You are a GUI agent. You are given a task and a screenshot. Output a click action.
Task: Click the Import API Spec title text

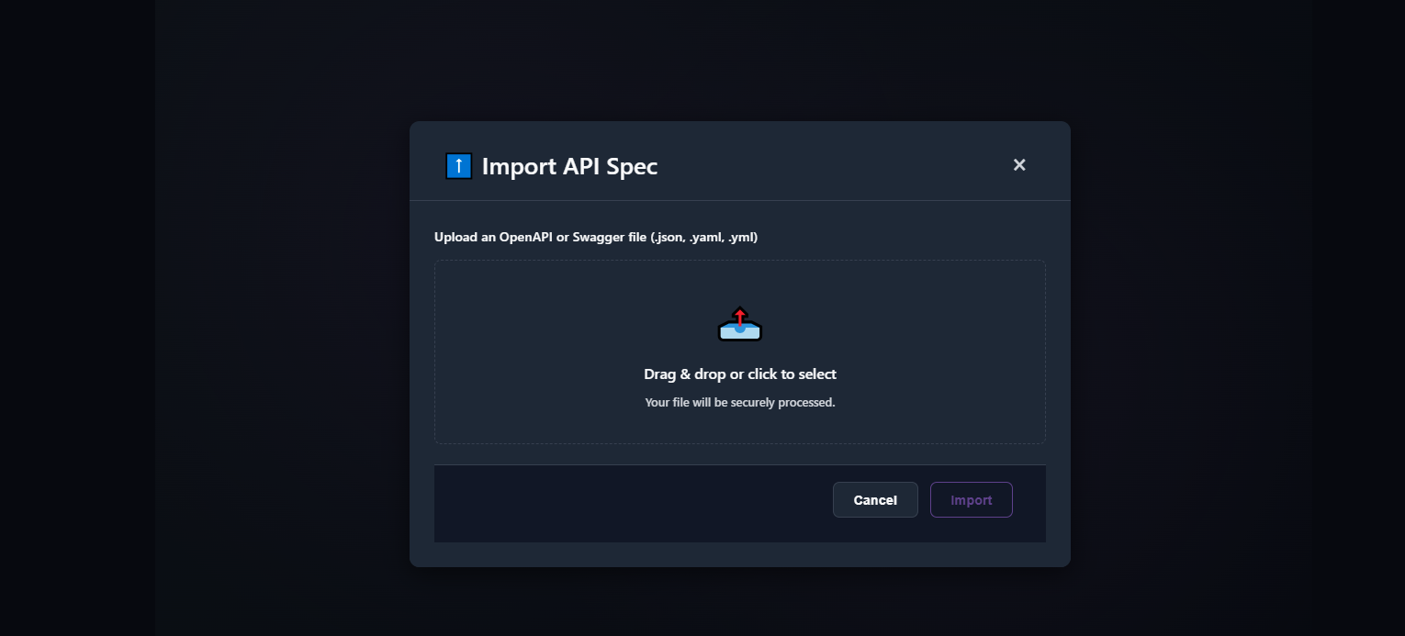tap(568, 166)
